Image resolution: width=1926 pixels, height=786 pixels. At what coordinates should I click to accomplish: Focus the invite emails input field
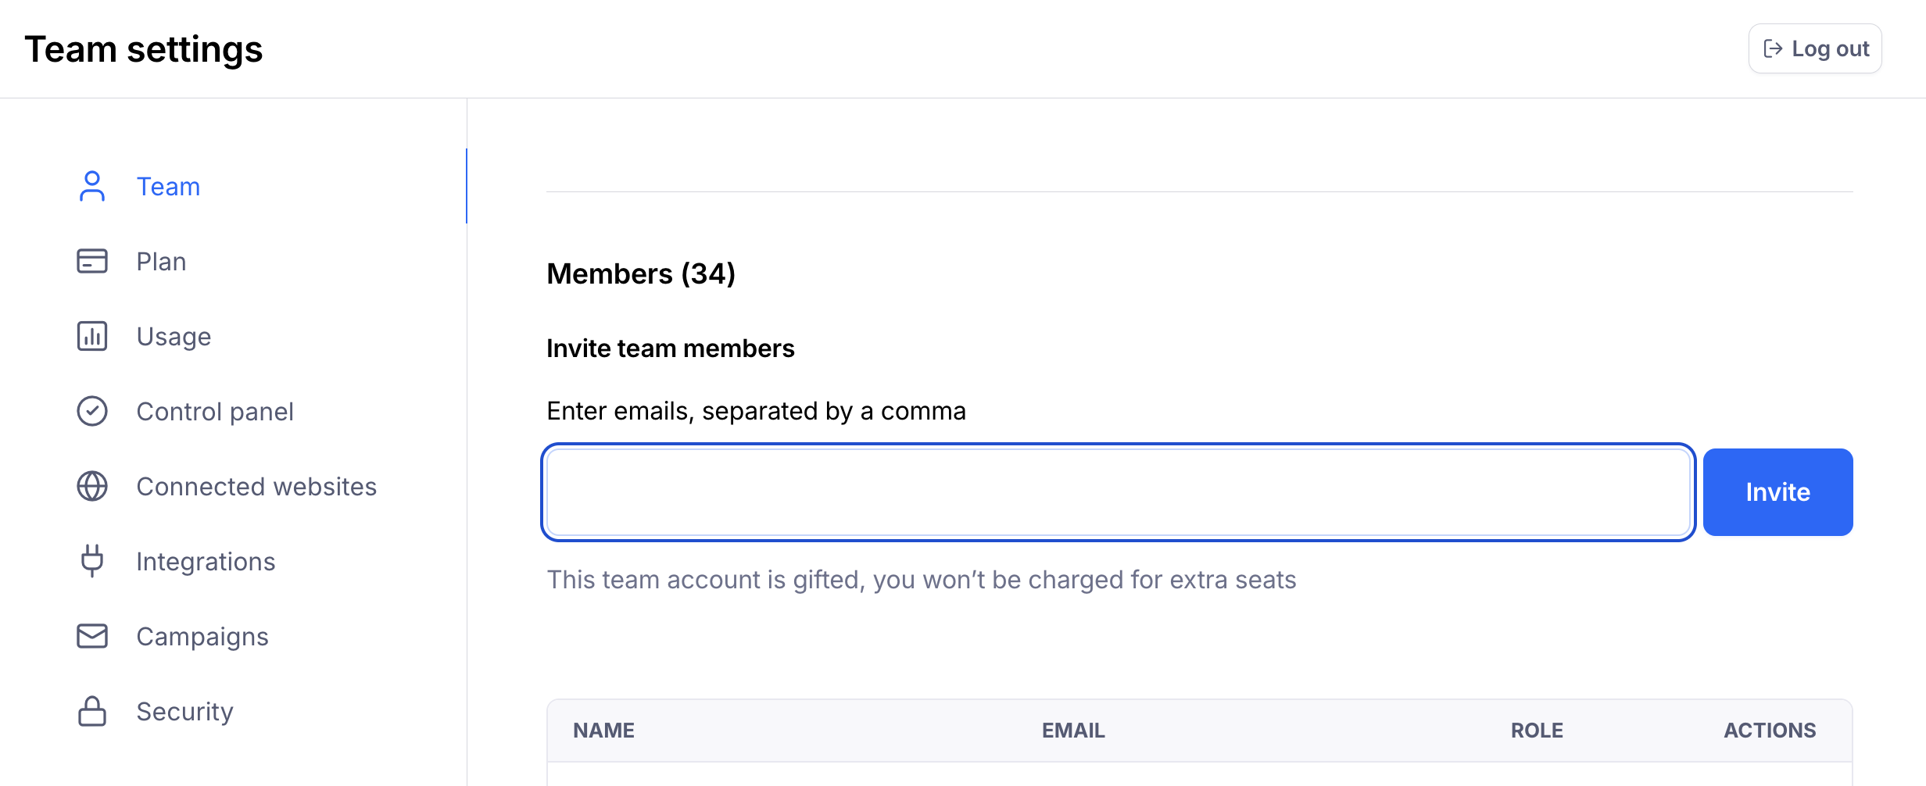[1118, 492]
